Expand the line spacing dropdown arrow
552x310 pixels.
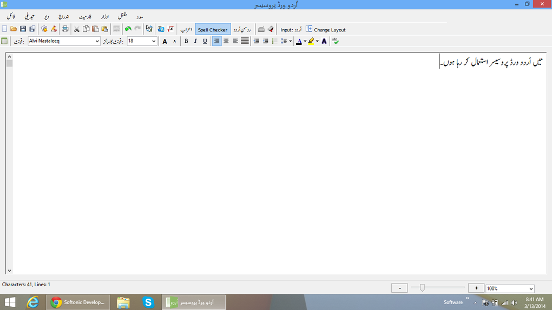(290, 41)
